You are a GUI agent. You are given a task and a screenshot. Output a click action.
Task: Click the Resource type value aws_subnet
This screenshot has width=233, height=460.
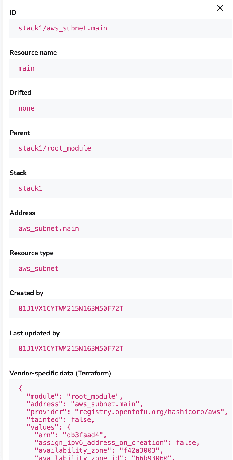(39, 269)
